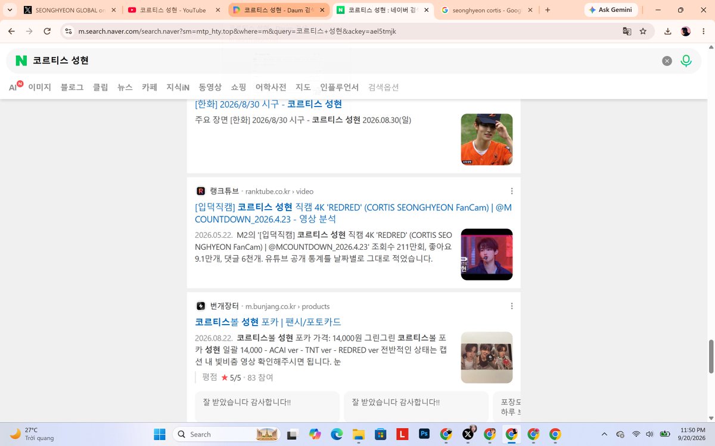
Task: Select the 뉴스 search category
Action: point(125,87)
